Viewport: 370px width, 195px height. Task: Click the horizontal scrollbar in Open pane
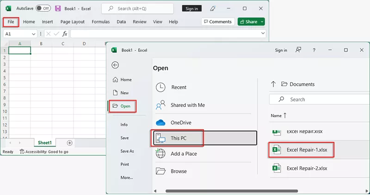tap(231, 191)
